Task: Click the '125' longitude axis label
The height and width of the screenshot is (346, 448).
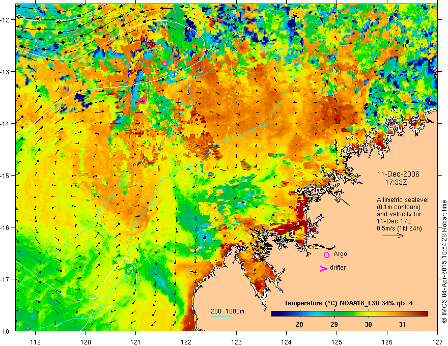Action: coord(337,342)
